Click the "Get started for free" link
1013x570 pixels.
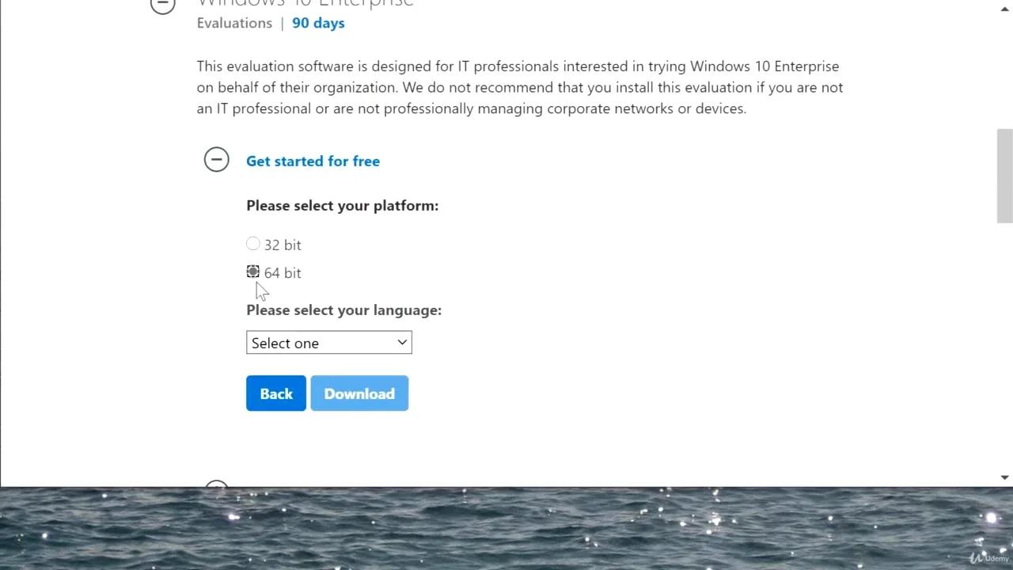(x=313, y=161)
